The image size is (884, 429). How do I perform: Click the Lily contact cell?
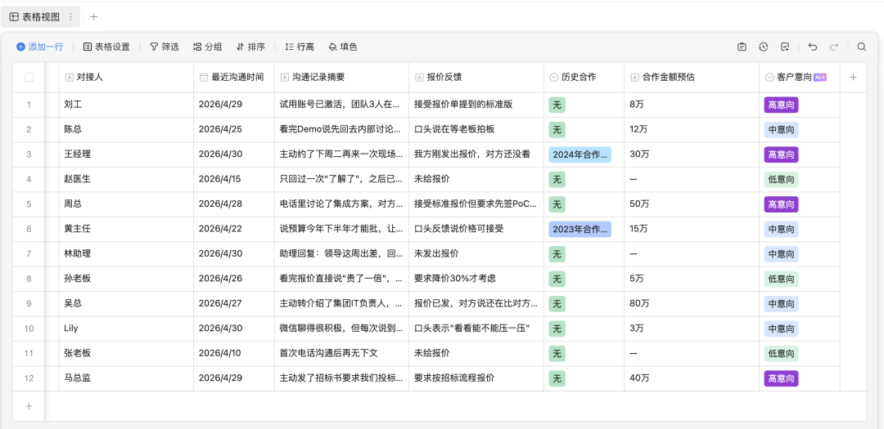tap(126, 328)
